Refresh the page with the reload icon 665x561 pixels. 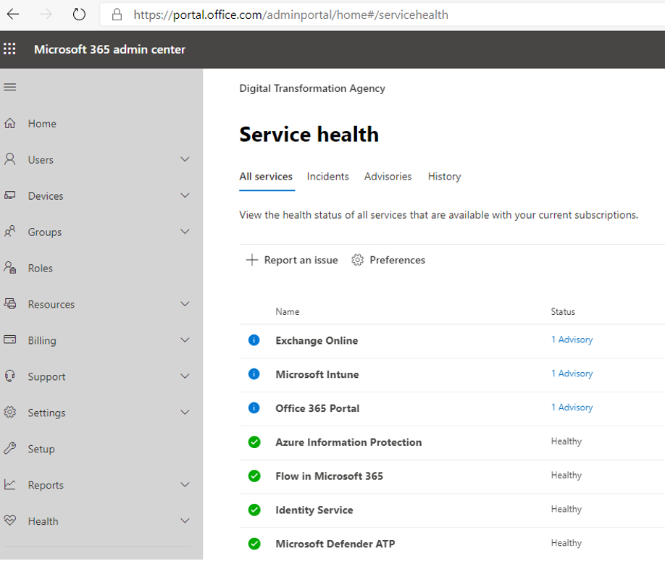pyautogui.click(x=79, y=14)
